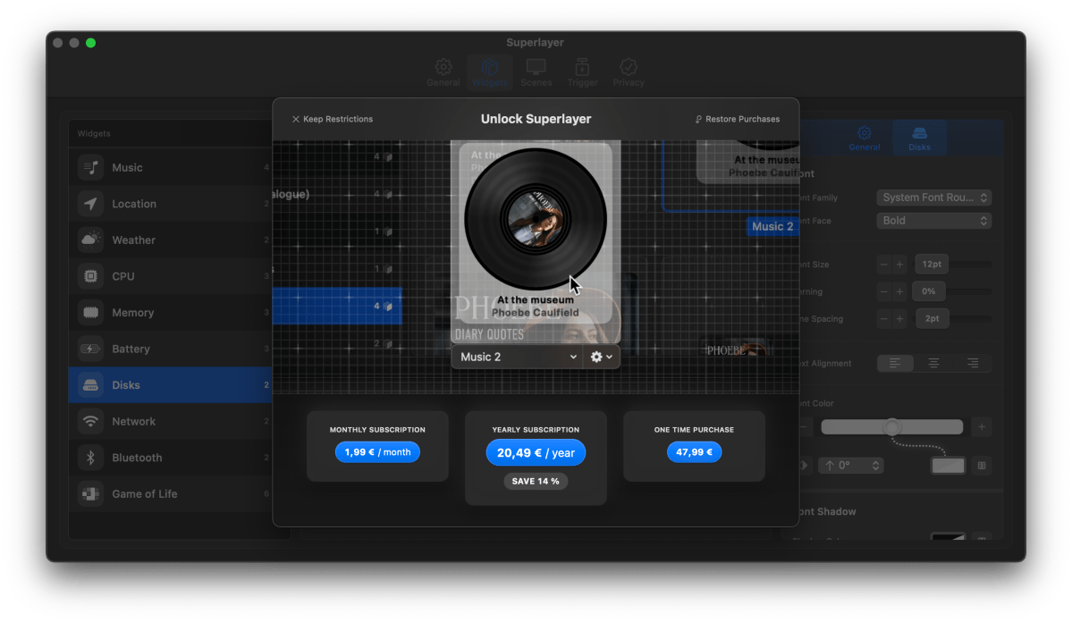Select the Weather row in widgets list

click(170, 240)
